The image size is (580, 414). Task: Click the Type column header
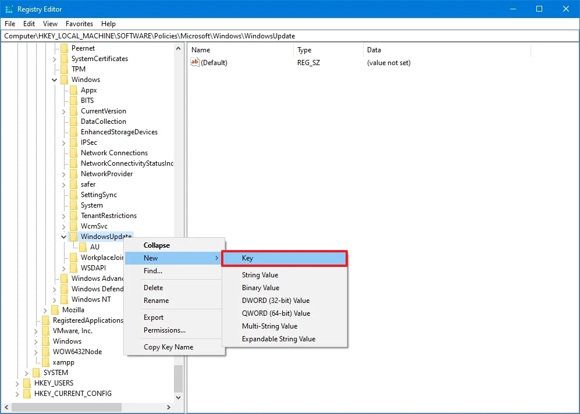[x=329, y=50]
